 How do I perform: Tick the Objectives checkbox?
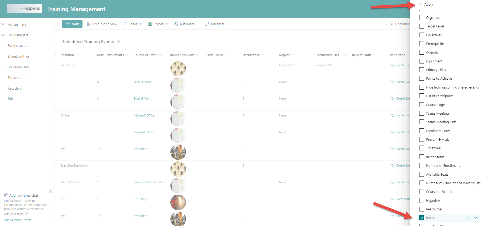pos(422,35)
